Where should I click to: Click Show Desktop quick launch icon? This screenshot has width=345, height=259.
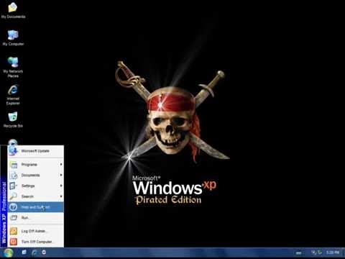coord(24,253)
